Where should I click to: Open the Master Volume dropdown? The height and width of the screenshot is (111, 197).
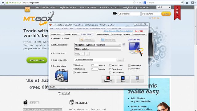tap(98, 49)
